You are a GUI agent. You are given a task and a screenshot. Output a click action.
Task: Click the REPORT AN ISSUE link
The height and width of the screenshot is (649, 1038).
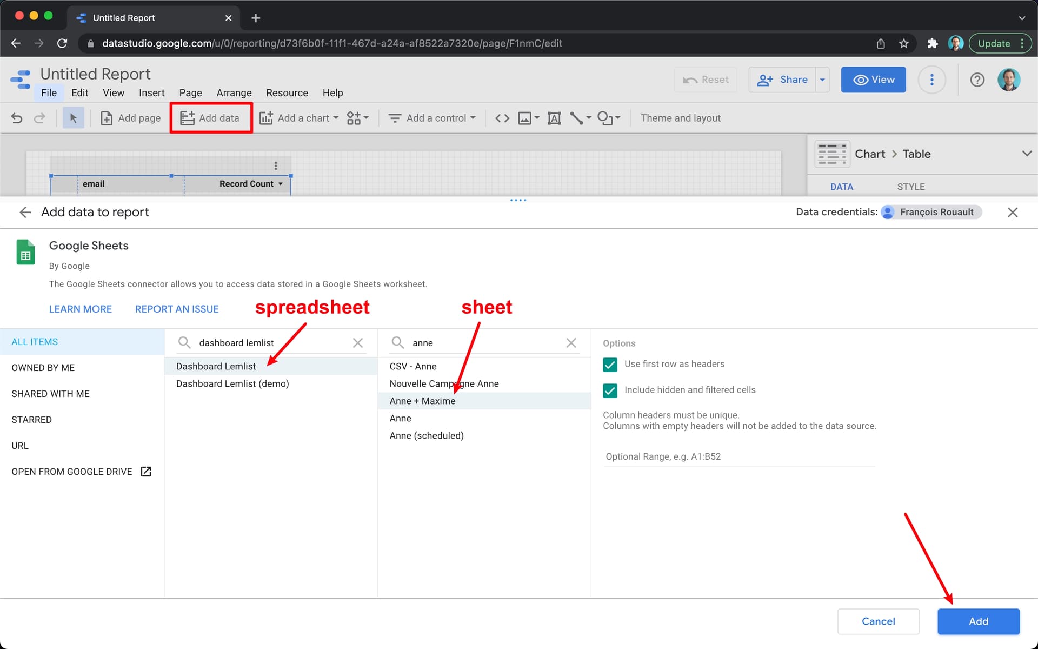[x=177, y=309]
